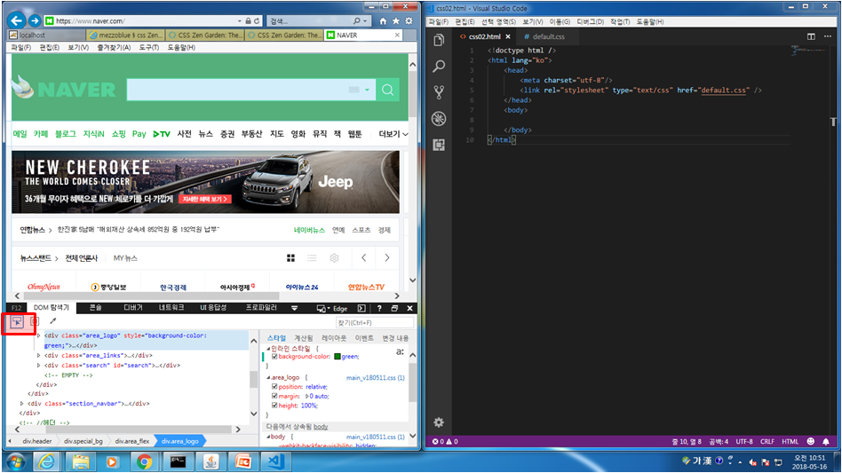This screenshot has width=842, height=473.
Task: Click the IE forward navigation arrow
Action: click(35, 20)
